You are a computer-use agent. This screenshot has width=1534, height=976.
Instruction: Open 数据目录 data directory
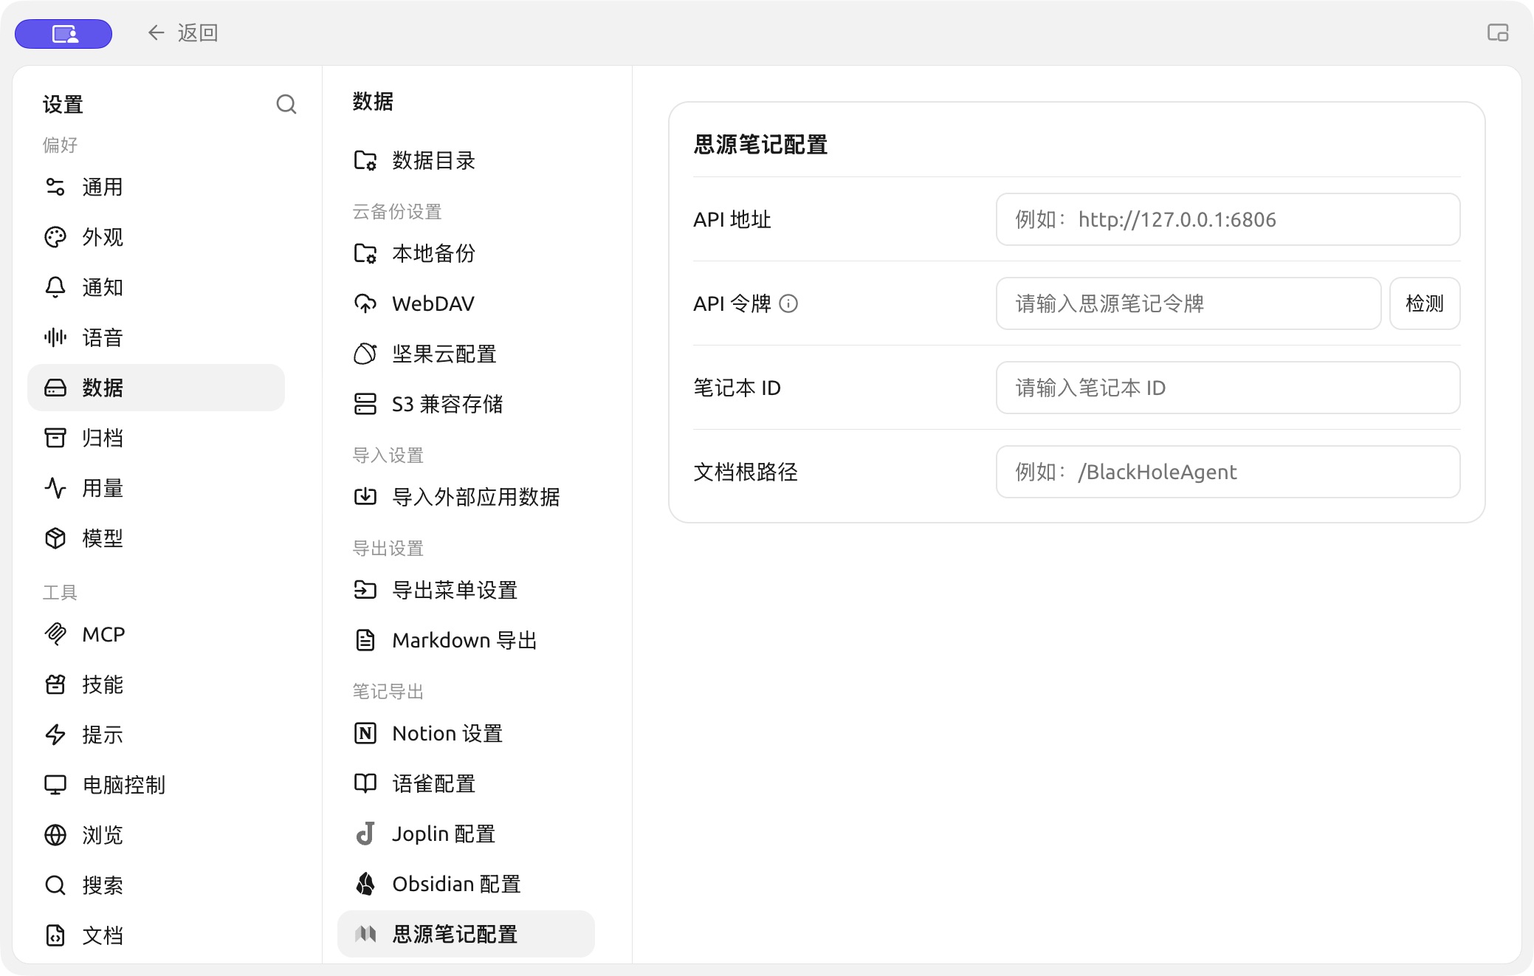[x=466, y=160]
